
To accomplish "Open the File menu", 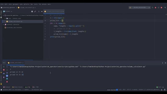I will coord(2,4).
